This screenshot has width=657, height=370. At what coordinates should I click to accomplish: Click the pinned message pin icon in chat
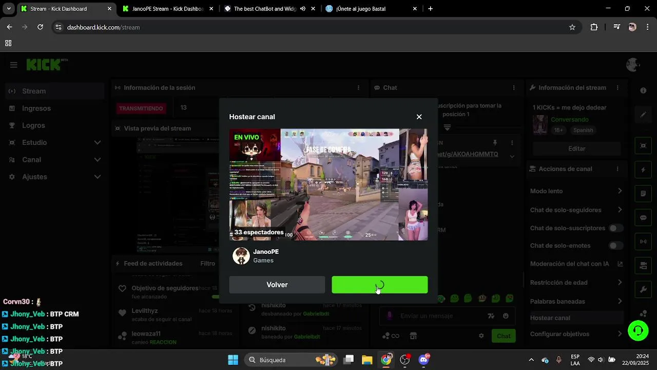[495, 142]
